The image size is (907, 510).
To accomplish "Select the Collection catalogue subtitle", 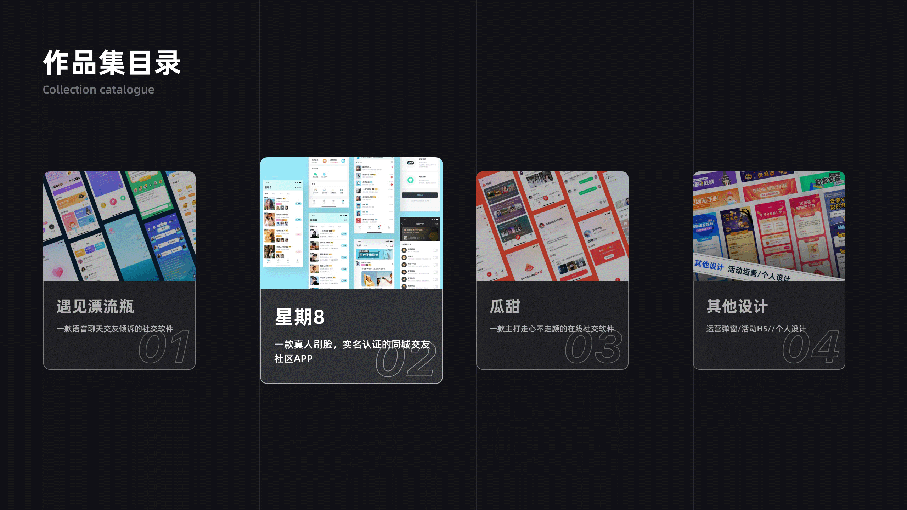I will (x=98, y=90).
